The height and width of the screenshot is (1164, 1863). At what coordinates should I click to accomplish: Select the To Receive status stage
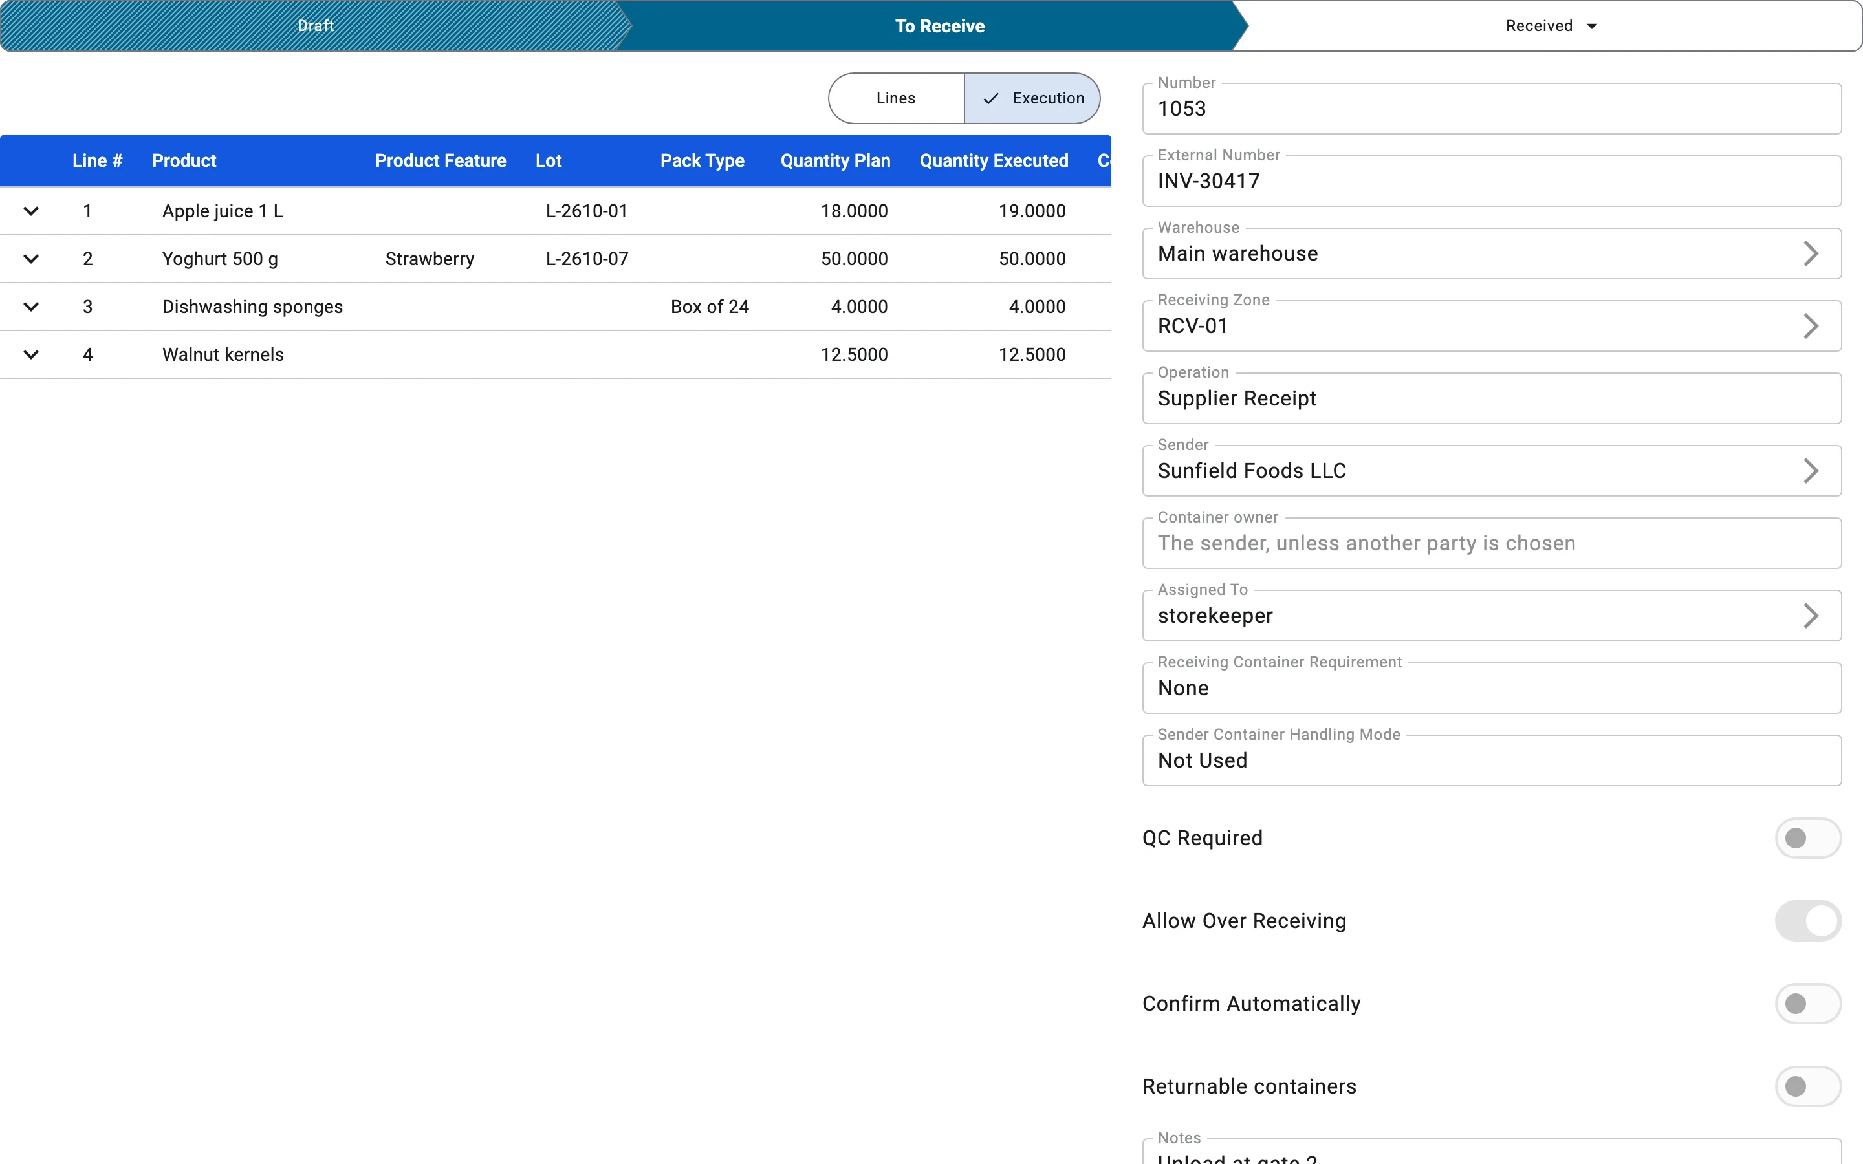(x=939, y=26)
